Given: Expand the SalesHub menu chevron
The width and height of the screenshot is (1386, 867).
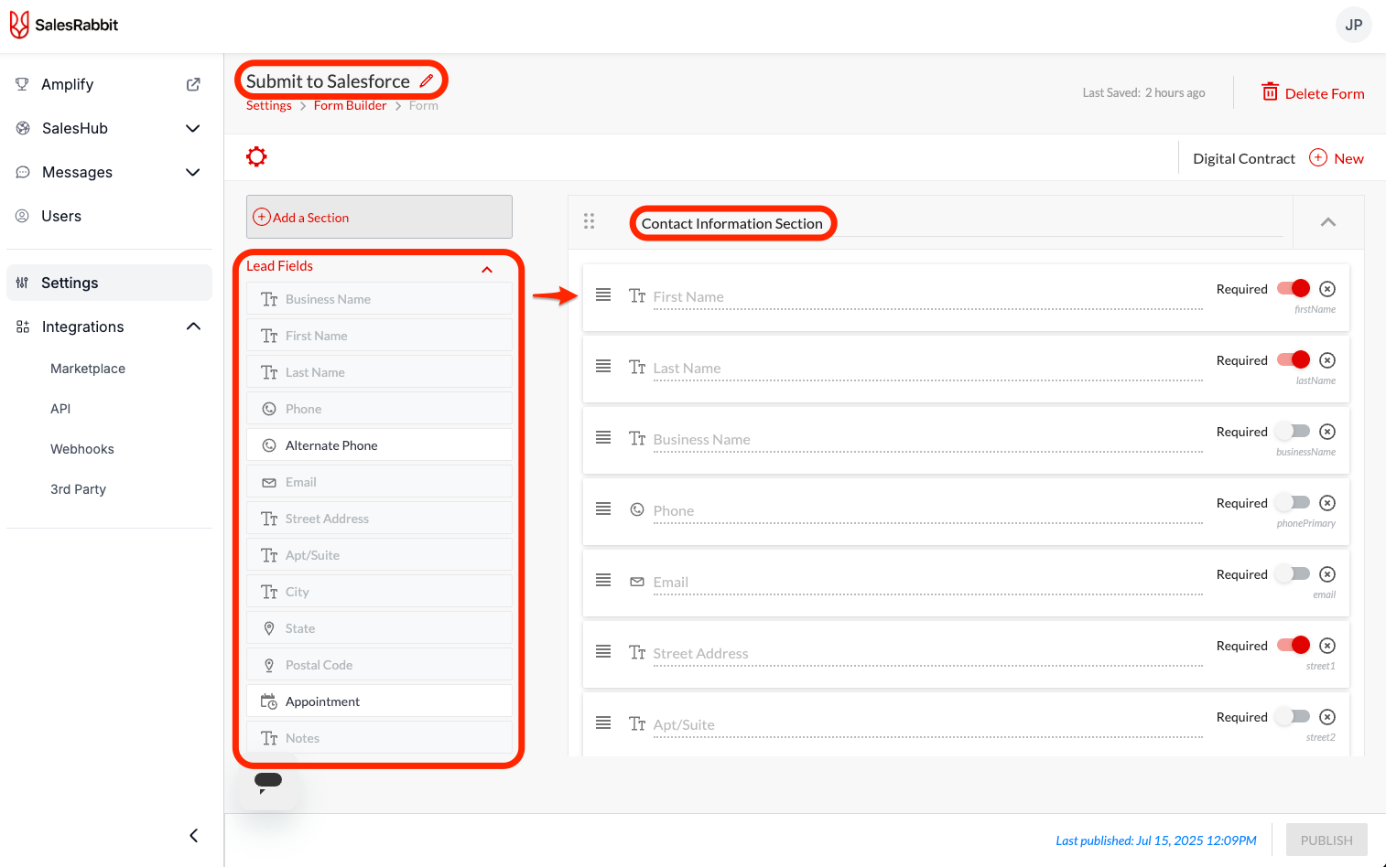Looking at the screenshot, I should point(193,128).
